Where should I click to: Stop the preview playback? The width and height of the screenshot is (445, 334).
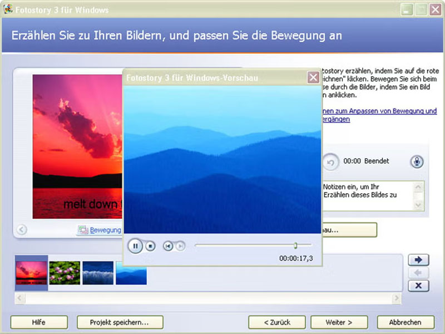tap(150, 246)
